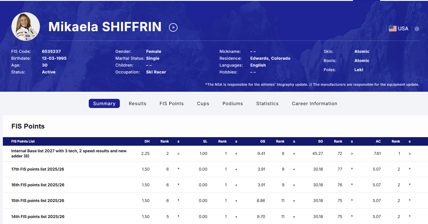Click the 15th FIS points list 2025/26
Image resolution: width=428 pixels, height=224 pixels.
38,201
